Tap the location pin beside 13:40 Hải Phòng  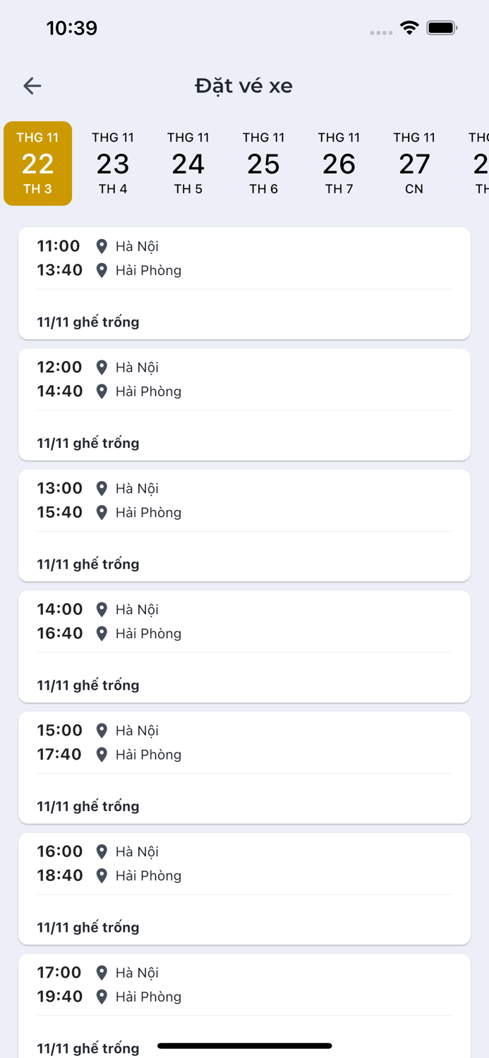point(102,270)
